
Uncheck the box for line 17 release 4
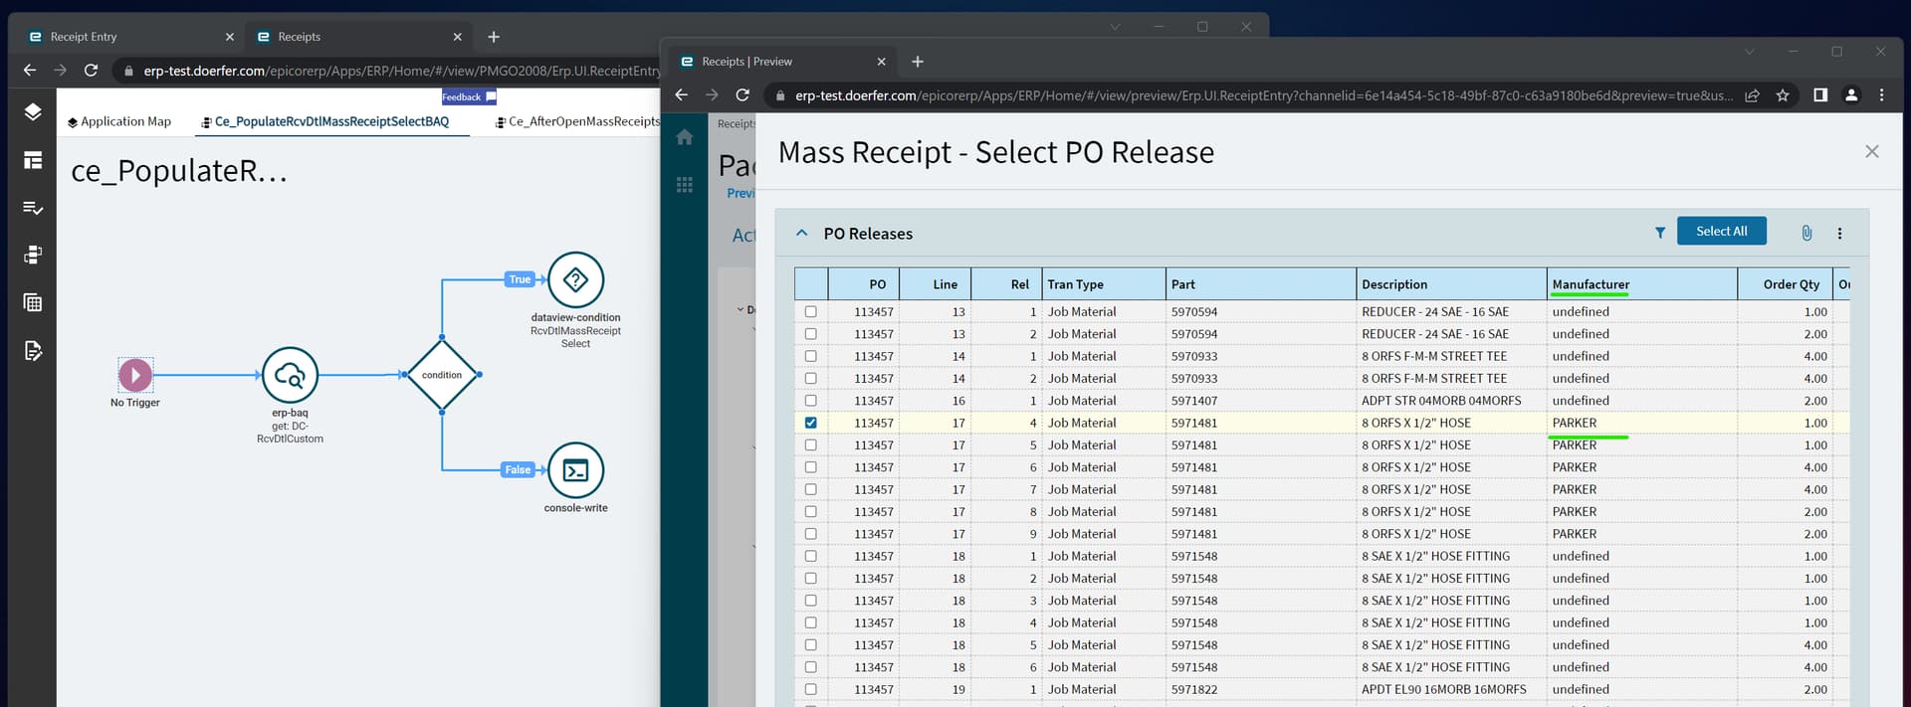click(810, 423)
